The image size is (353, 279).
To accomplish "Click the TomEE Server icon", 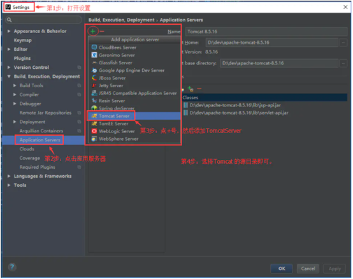I will click(94, 124).
